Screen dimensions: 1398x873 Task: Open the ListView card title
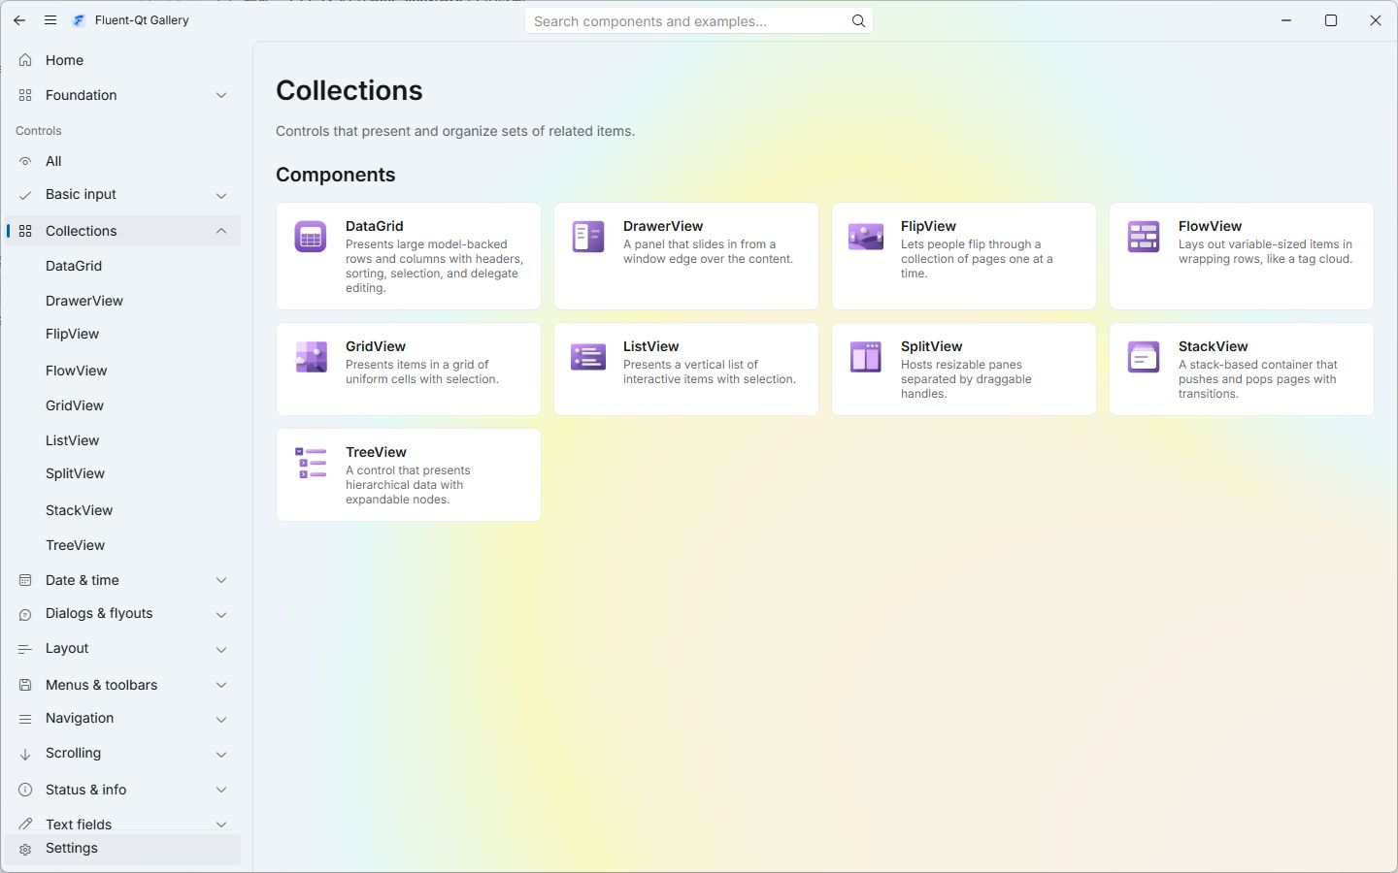(650, 346)
